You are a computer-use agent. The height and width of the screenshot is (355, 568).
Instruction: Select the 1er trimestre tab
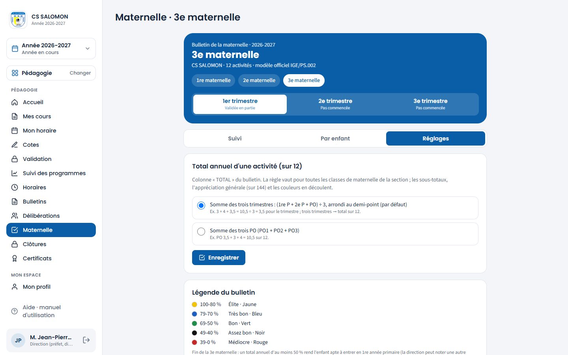240,104
